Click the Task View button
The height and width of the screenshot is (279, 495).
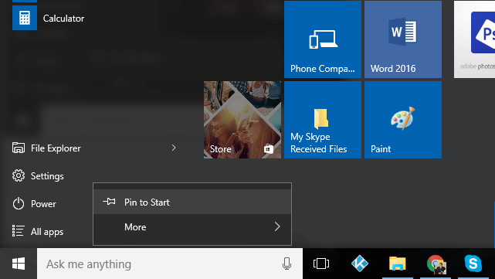321,264
